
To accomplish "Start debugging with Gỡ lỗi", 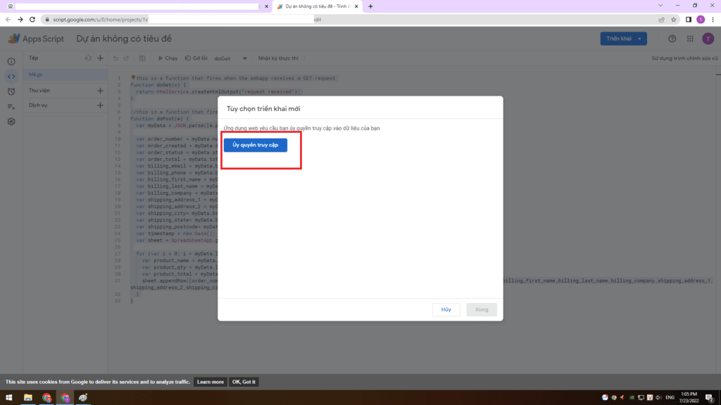I will [x=196, y=58].
